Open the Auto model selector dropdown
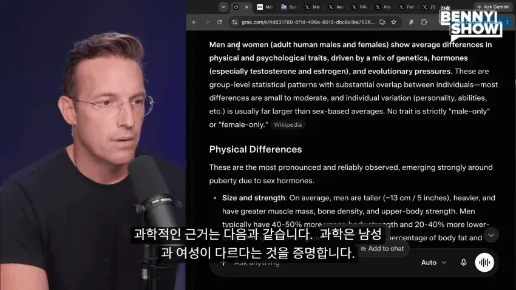This screenshot has width=516, height=290. click(x=433, y=262)
